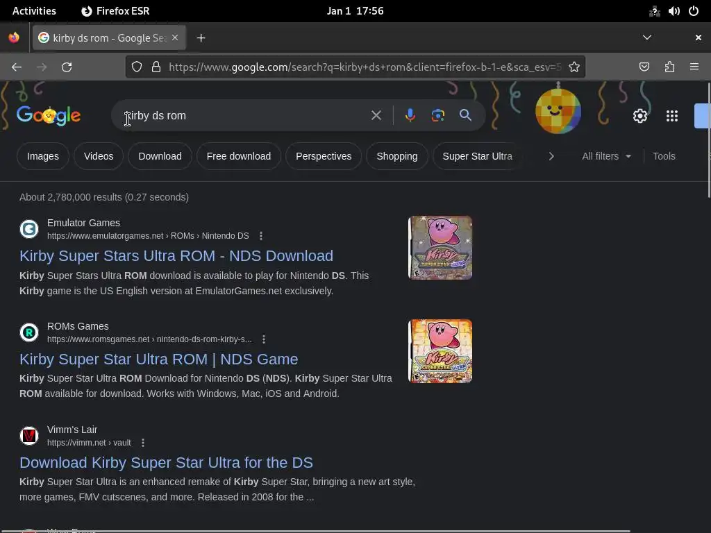The width and height of the screenshot is (711, 533).
Task: Open Download Kirby Super Star Ultra DS link
Action: pyautogui.click(x=166, y=463)
